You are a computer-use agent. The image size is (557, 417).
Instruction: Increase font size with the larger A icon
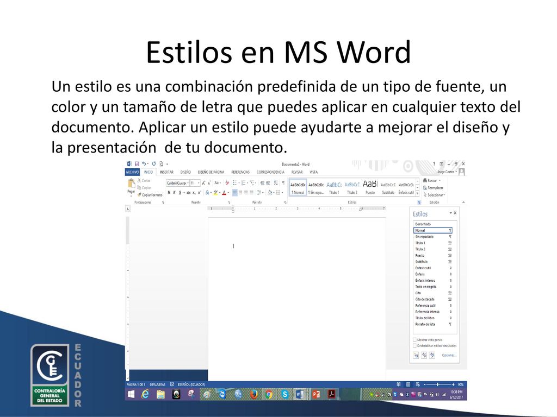point(203,183)
